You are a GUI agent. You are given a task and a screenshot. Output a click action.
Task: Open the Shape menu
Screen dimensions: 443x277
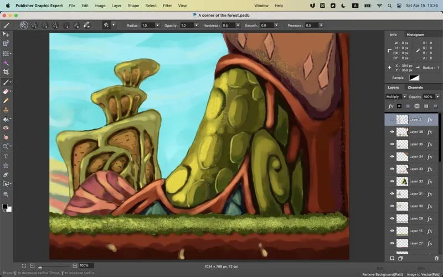click(133, 6)
